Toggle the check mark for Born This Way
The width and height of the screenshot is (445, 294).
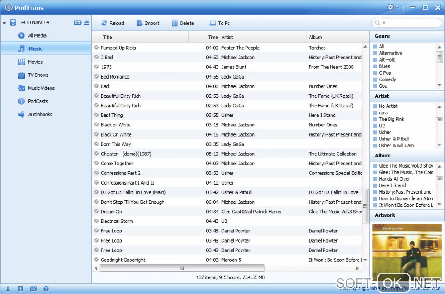click(96, 144)
